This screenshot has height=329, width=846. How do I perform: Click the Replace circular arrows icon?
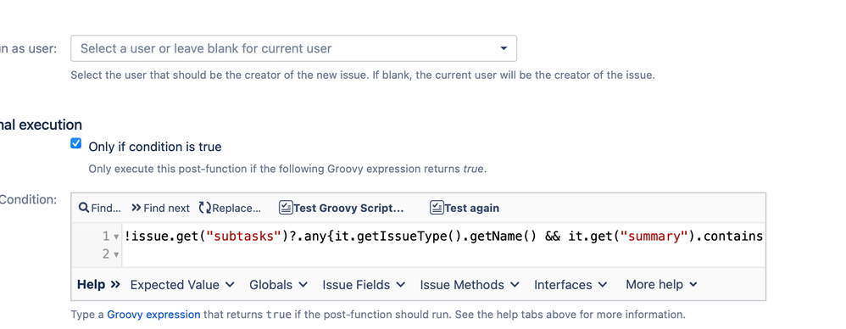(205, 208)
